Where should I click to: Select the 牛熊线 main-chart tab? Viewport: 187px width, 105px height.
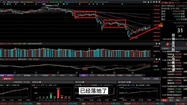pyautogui.click(x=120, y=75)
